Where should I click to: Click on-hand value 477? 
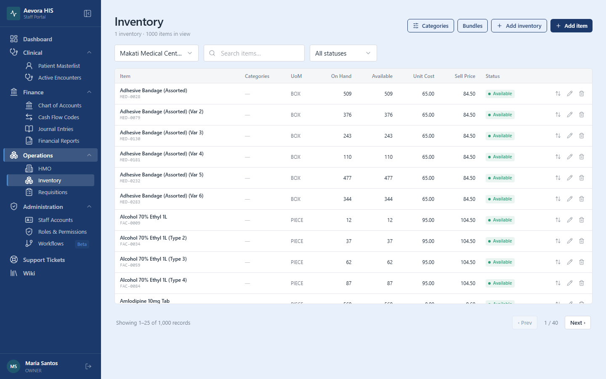(347, 178)
